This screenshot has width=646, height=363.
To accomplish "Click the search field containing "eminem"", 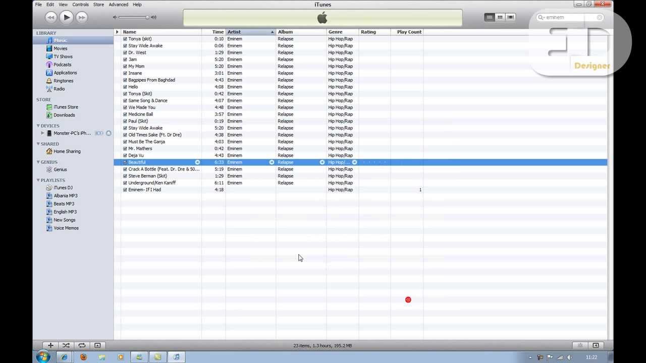I will click(x=570, y=17).
